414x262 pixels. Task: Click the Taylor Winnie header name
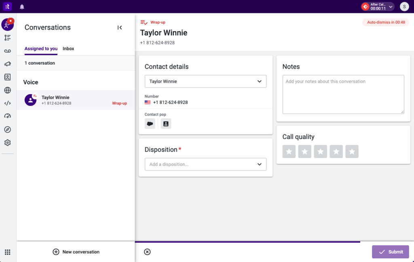pyautogui.click(x=164, y=33)
